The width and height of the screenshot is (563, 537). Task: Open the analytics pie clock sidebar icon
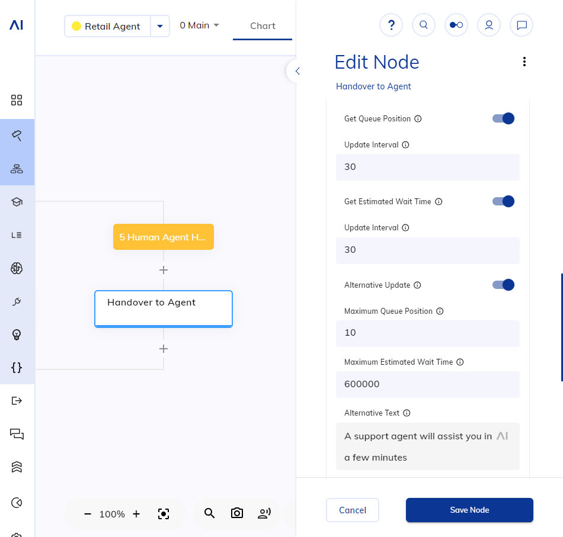(17, 503)
